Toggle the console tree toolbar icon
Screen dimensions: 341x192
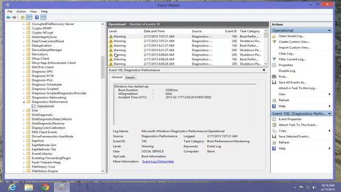pyautogui.click(x=29, y=18)
